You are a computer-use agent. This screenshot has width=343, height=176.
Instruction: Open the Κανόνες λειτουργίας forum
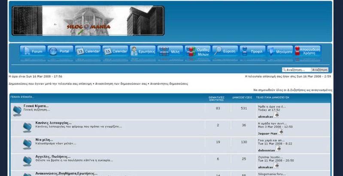pyautogui.click(x=53, y=123)
